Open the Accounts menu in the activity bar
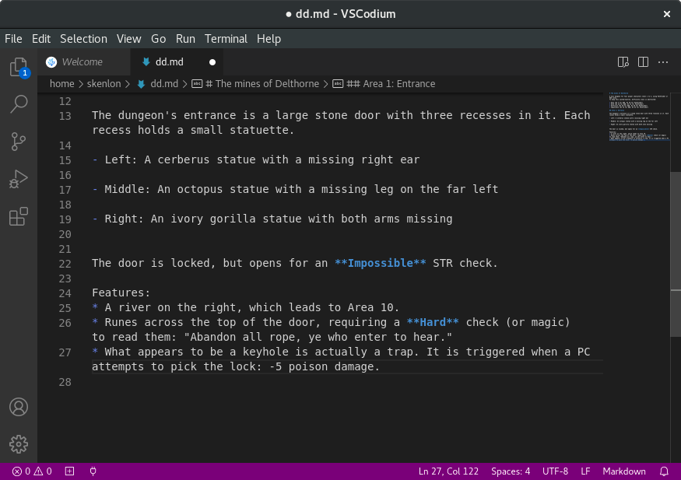The image size is (681, 480). [x=19, y=407]
